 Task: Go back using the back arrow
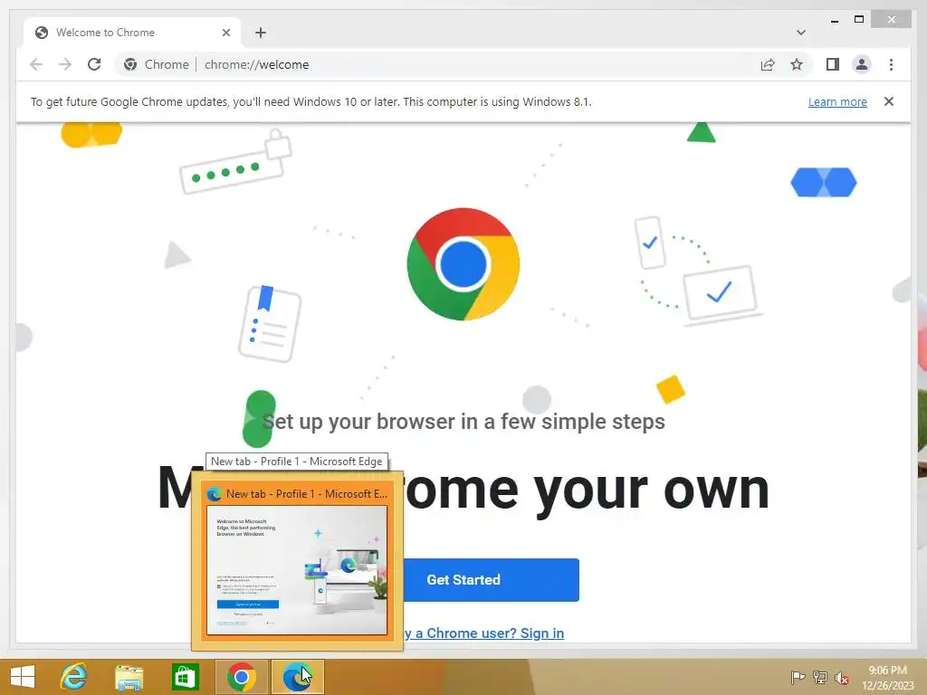[36, 64]
